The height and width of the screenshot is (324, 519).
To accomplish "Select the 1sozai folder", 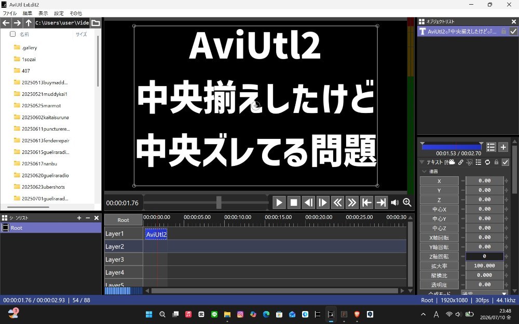I will (x=29, y=59).
